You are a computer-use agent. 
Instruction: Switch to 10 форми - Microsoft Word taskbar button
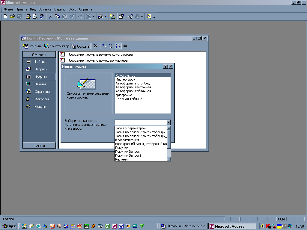[x=183, y=226]
